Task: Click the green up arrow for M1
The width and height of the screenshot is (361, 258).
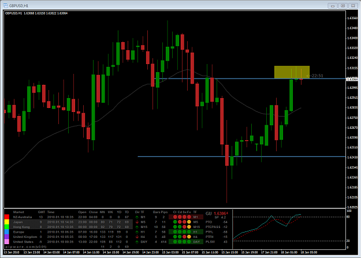Action: pyautogui.click(x=137, y=217)
